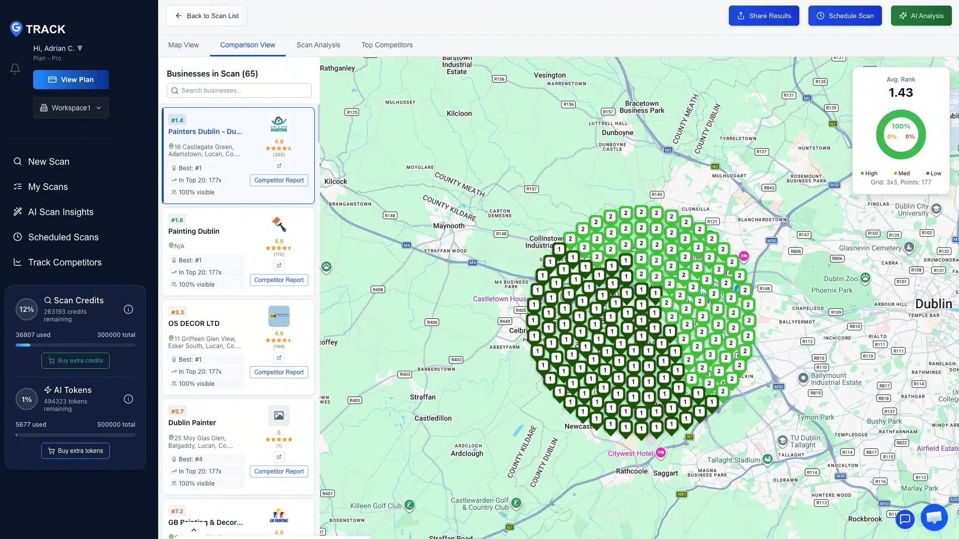959x539 pixels.
Task: Click the Scan Credits info icon
Action: pos(128,309)
